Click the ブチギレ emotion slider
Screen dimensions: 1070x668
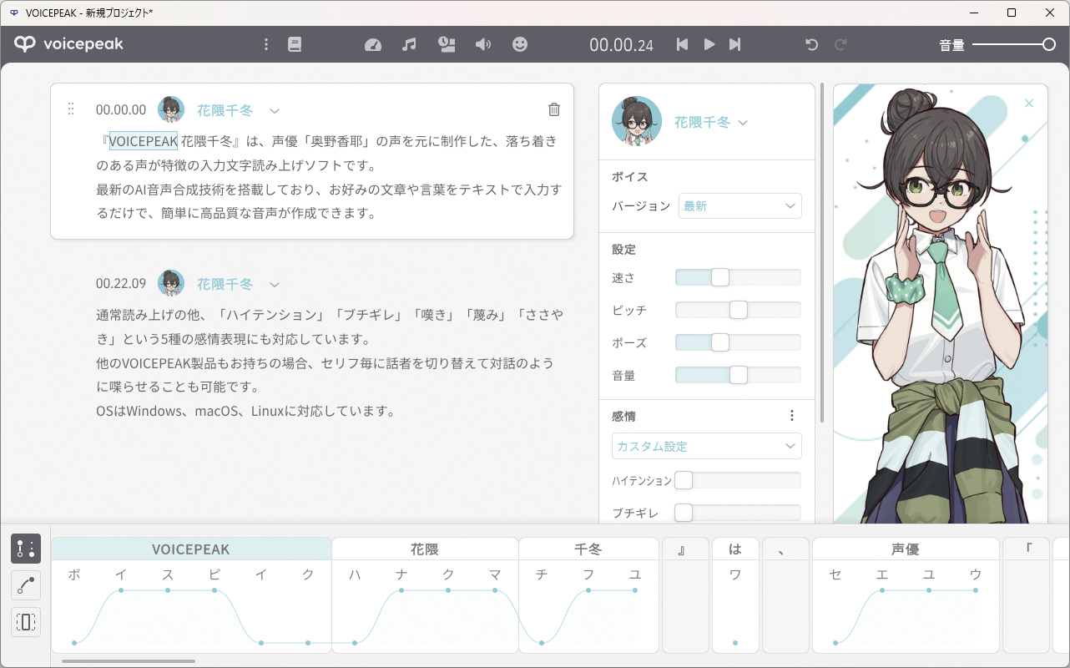[x=738, y=513]
